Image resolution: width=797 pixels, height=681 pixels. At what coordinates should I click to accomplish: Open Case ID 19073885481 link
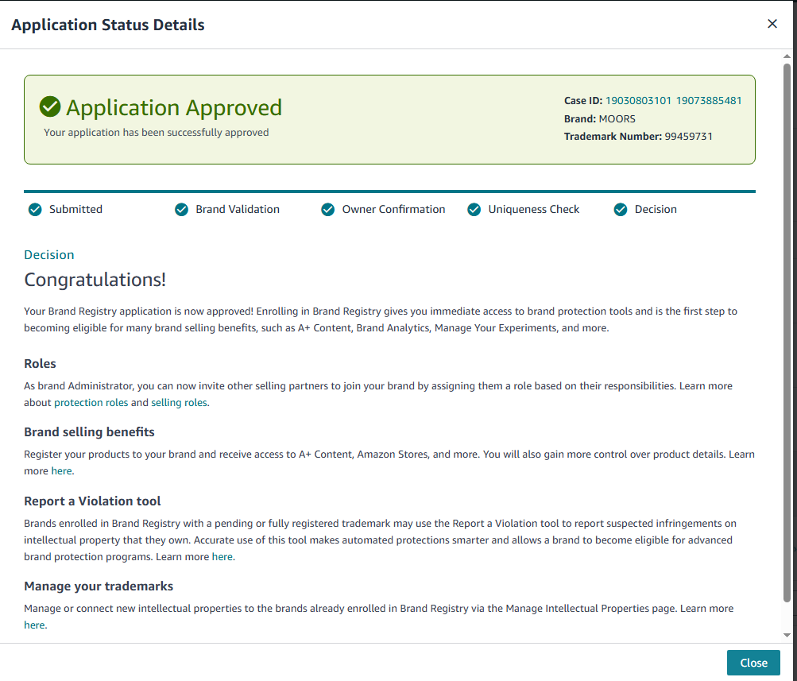point(708,101)
